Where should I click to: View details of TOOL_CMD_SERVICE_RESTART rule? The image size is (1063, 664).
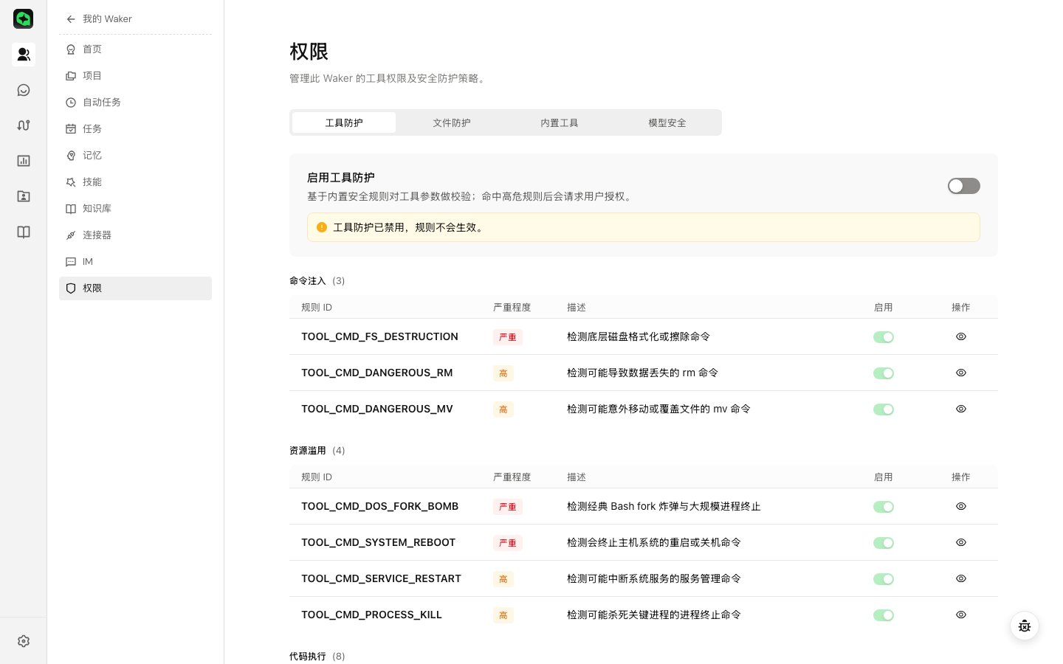tap(961, 578)
